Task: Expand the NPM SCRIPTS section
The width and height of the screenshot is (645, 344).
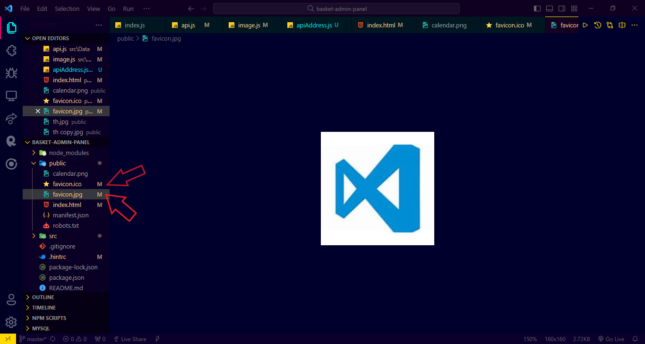Action: [66, 318]
